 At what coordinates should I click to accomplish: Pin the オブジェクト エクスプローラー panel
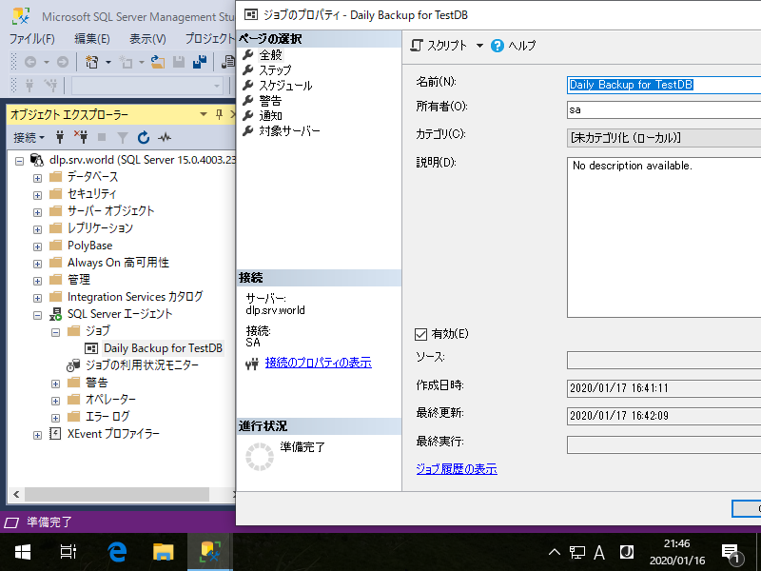coord(219,114)
